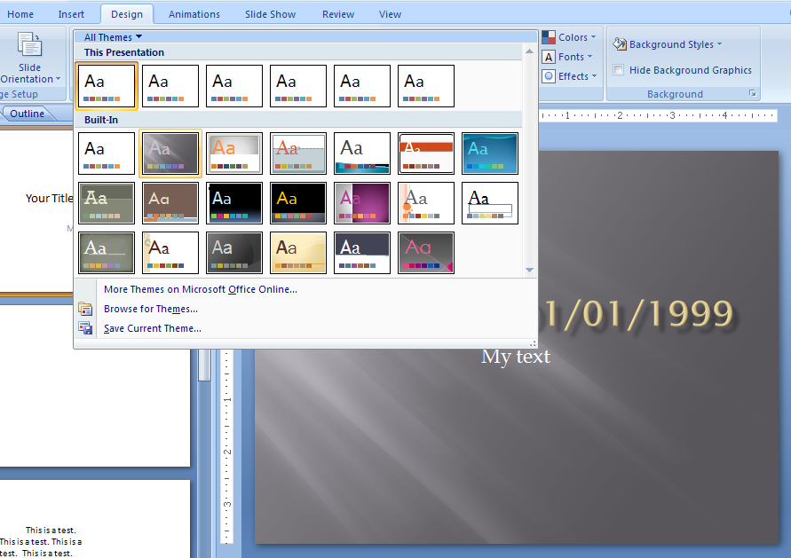Apply the dark theme with pink Aa
Image resolution: width=791 pixels, height=558 pixels.
(426, 253)
